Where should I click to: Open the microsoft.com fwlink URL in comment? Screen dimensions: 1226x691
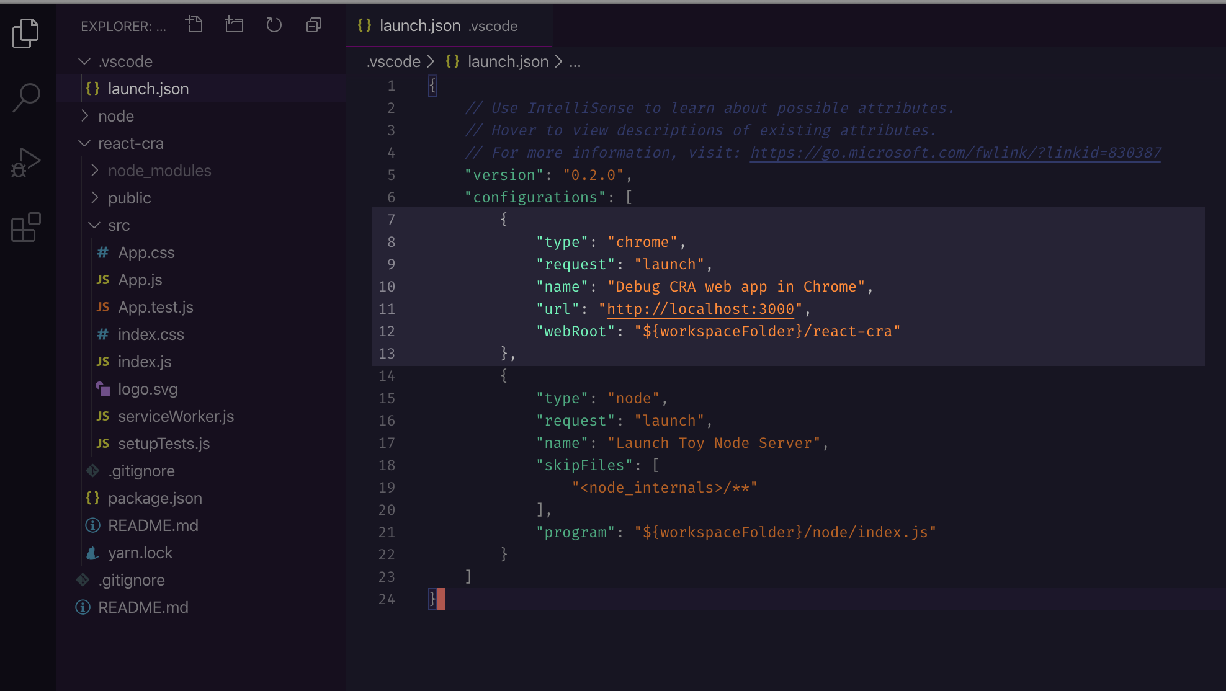point(955,153)
